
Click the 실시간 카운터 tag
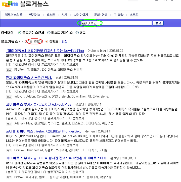point(59,177)
